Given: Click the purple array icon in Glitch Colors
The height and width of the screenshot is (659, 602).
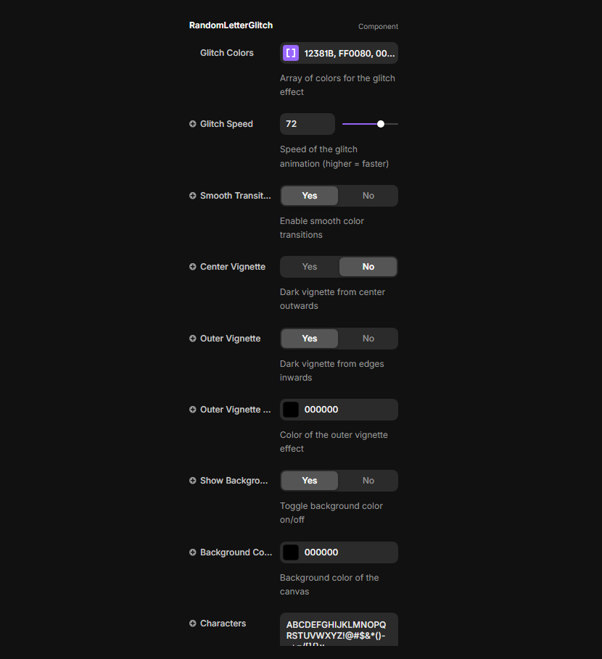Looking at the screenshot, I should (291, 53).
